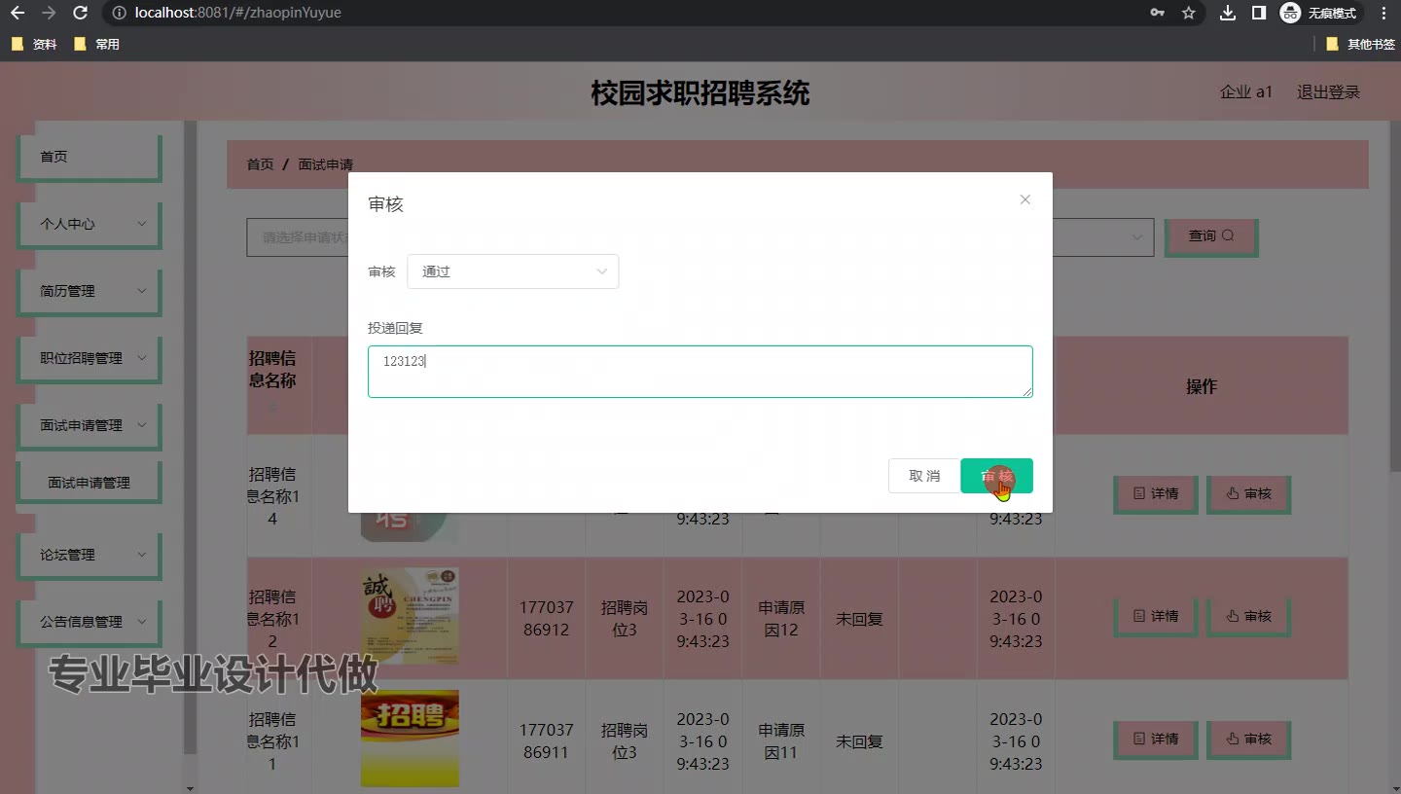This screenshot has height=794, width=1401.
Task: Click the 校园求职招聘系统 page title
Action: [700, 93]
